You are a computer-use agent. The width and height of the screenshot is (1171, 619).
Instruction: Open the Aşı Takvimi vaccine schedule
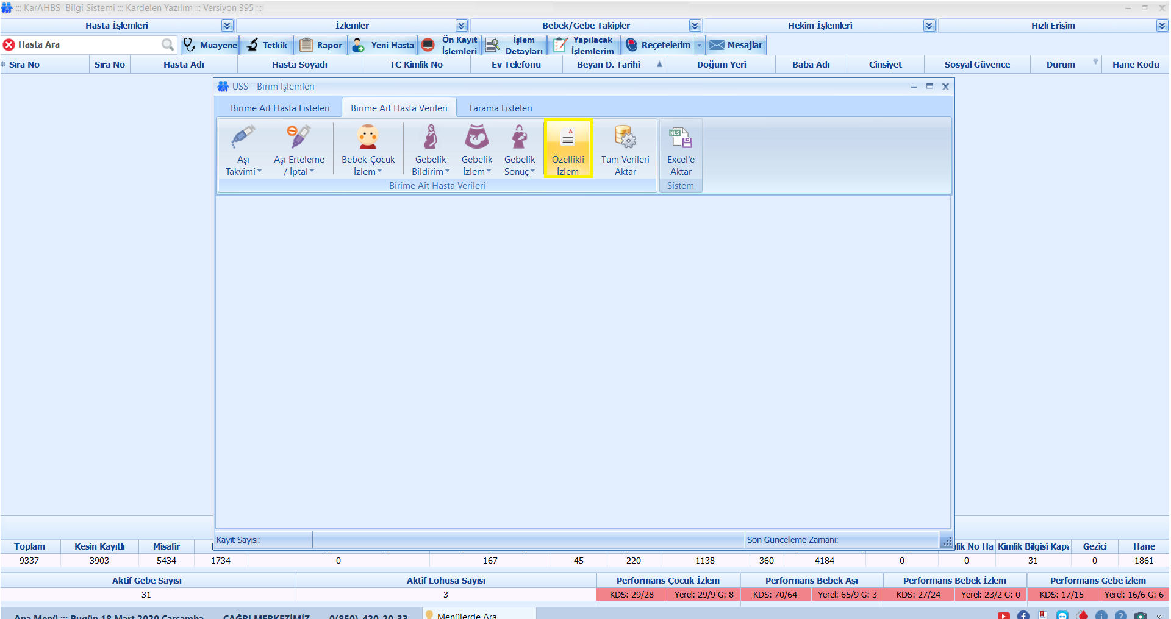[243, 150]
